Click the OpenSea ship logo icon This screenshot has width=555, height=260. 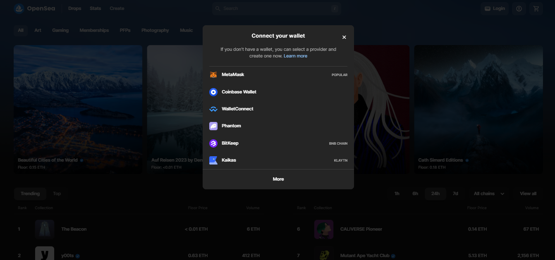(19, 8)
